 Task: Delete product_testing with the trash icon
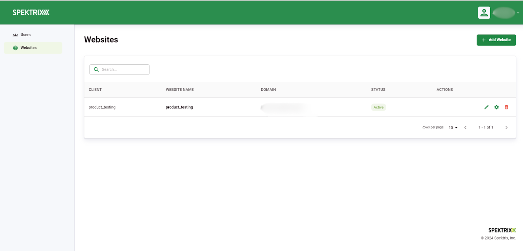tap(506, 107)
